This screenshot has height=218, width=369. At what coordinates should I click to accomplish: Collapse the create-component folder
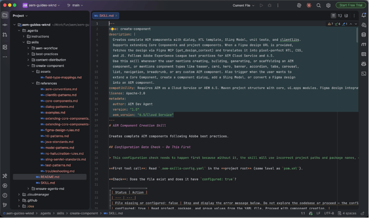[x=28, y=65]
